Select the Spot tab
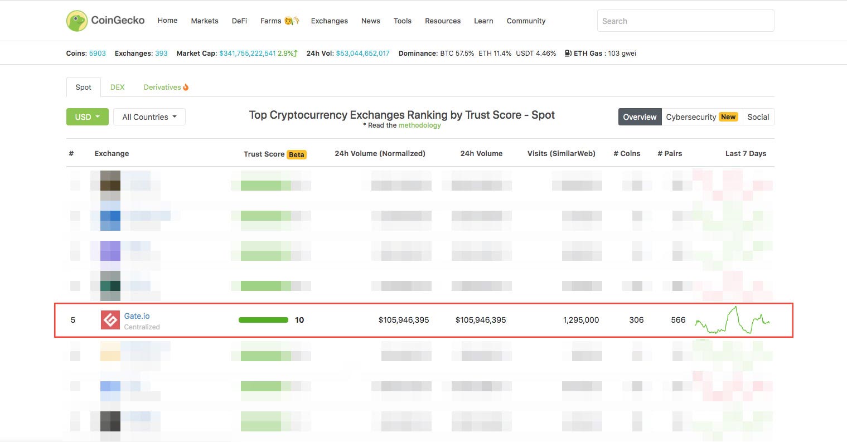 click(83, 87)
